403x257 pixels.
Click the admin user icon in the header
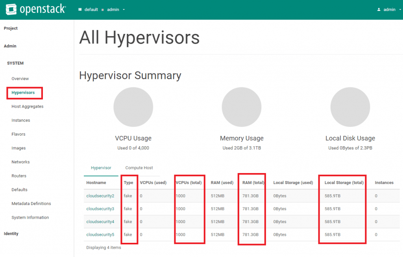click(x=379, y=9)
